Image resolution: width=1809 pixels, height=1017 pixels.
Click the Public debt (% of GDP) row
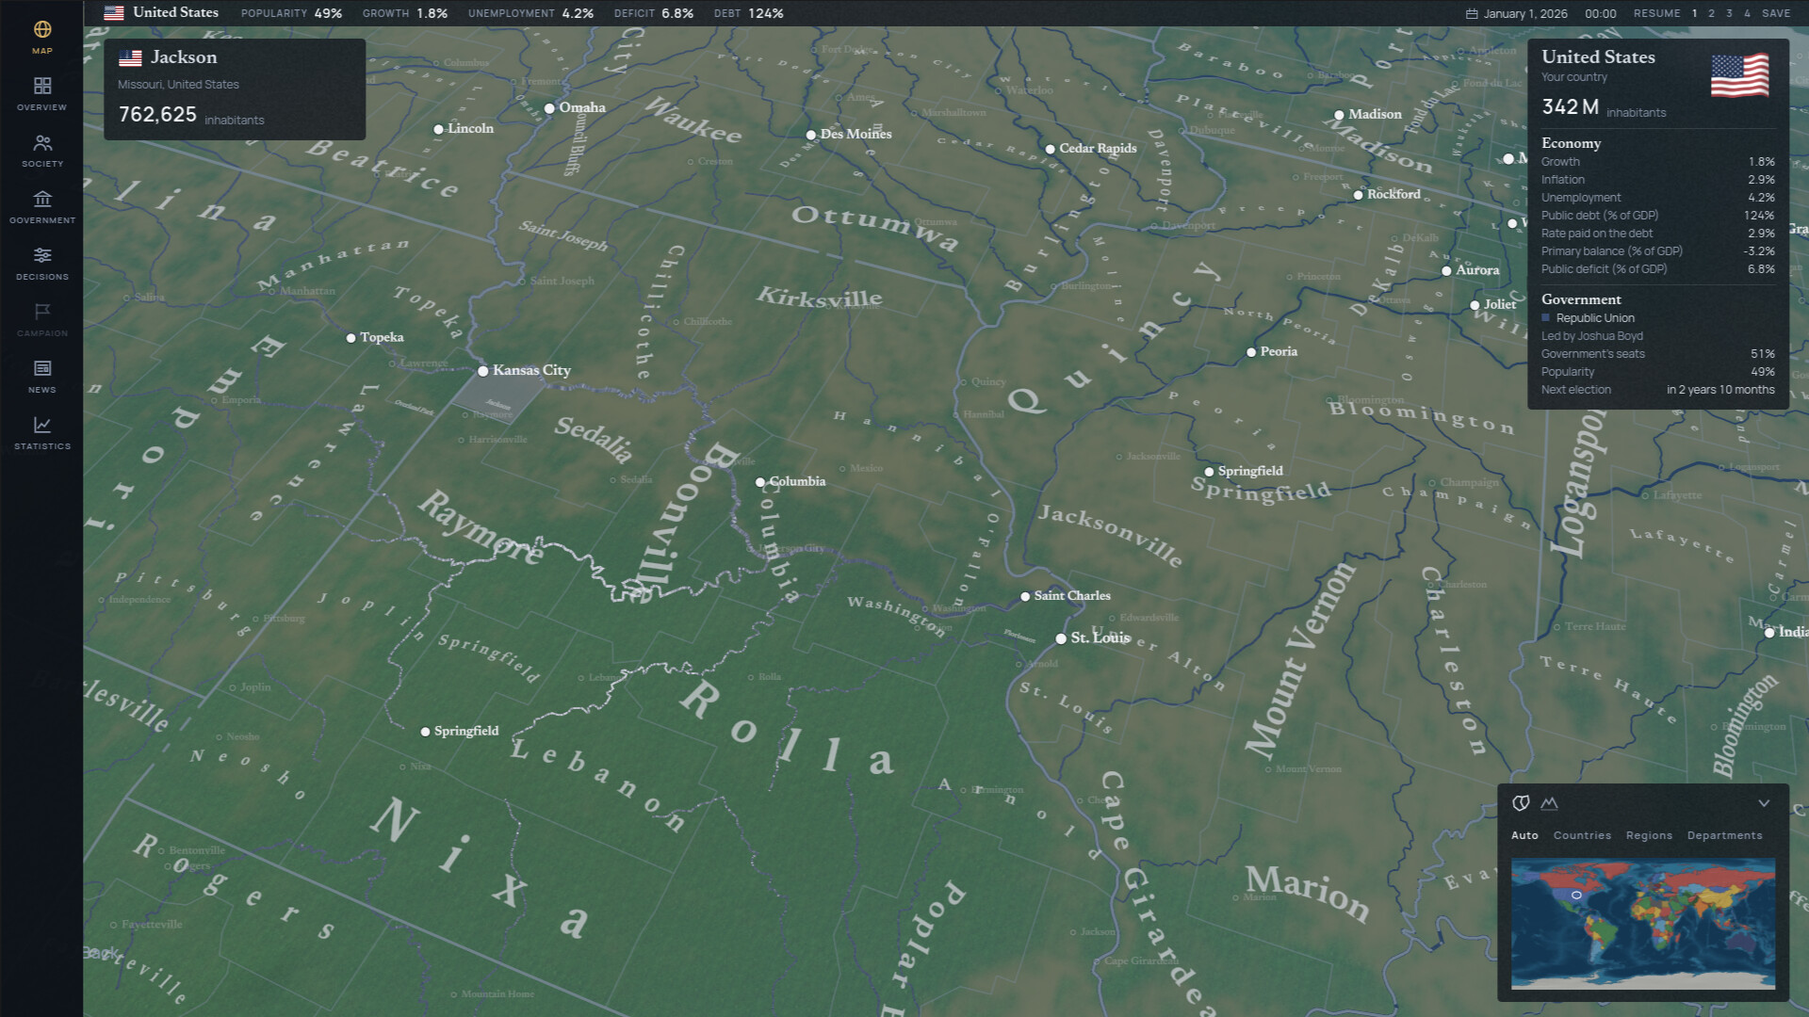click(x=1657, y=216)
